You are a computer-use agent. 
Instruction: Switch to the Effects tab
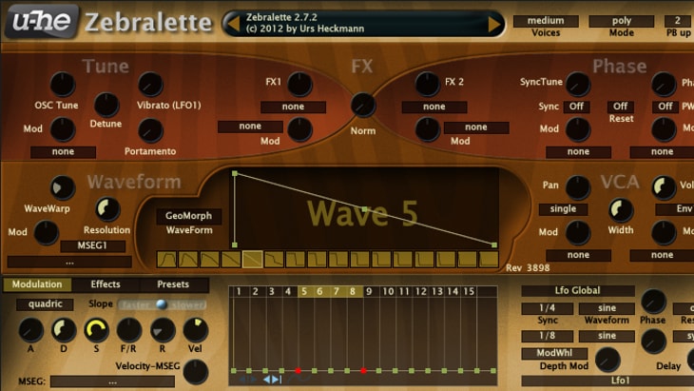tap(106, 284)
